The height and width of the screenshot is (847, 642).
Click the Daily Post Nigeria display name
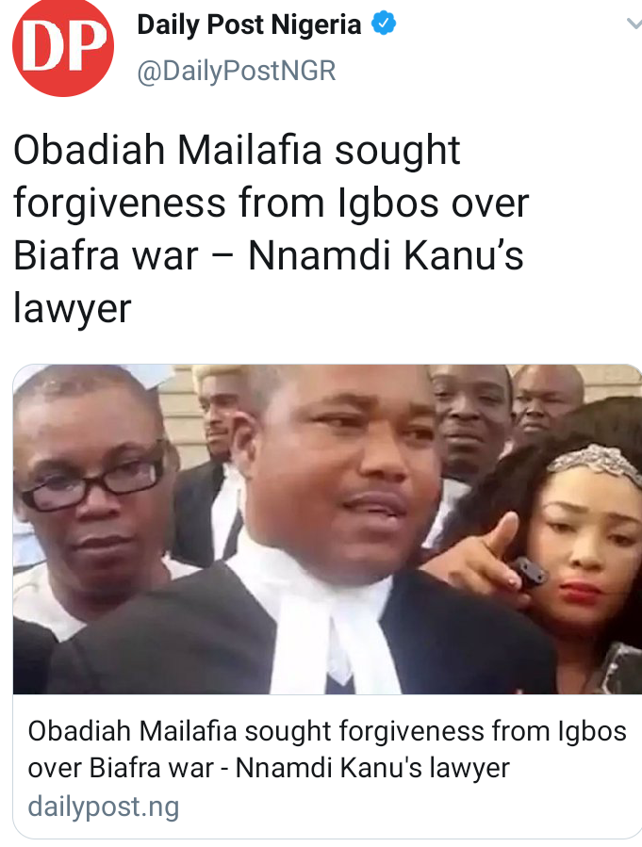[249, 24]
